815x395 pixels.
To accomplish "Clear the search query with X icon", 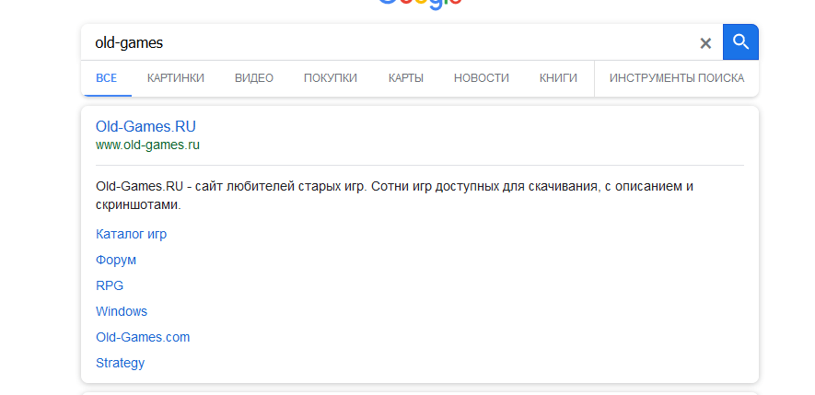I will pyautogui.click(x=705, y=43).
